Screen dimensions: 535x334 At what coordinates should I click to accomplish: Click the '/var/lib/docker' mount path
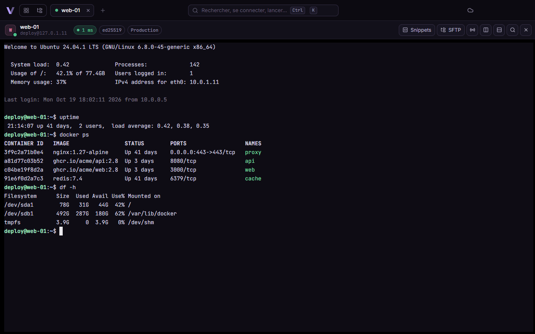point(152,214)
